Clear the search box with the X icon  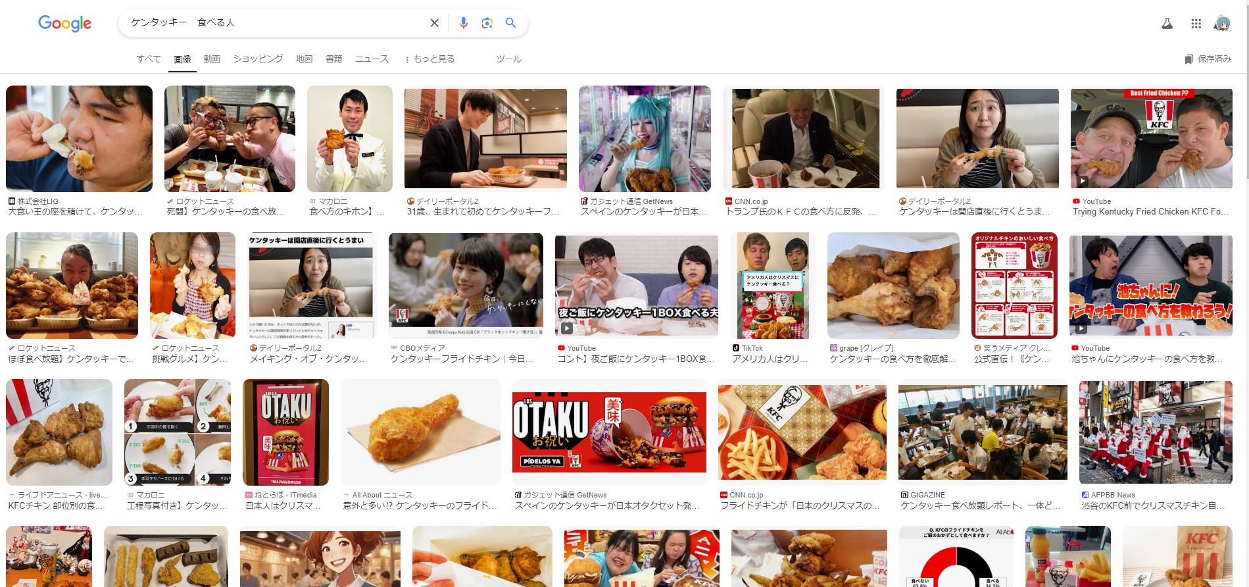(x=434, y=23)
